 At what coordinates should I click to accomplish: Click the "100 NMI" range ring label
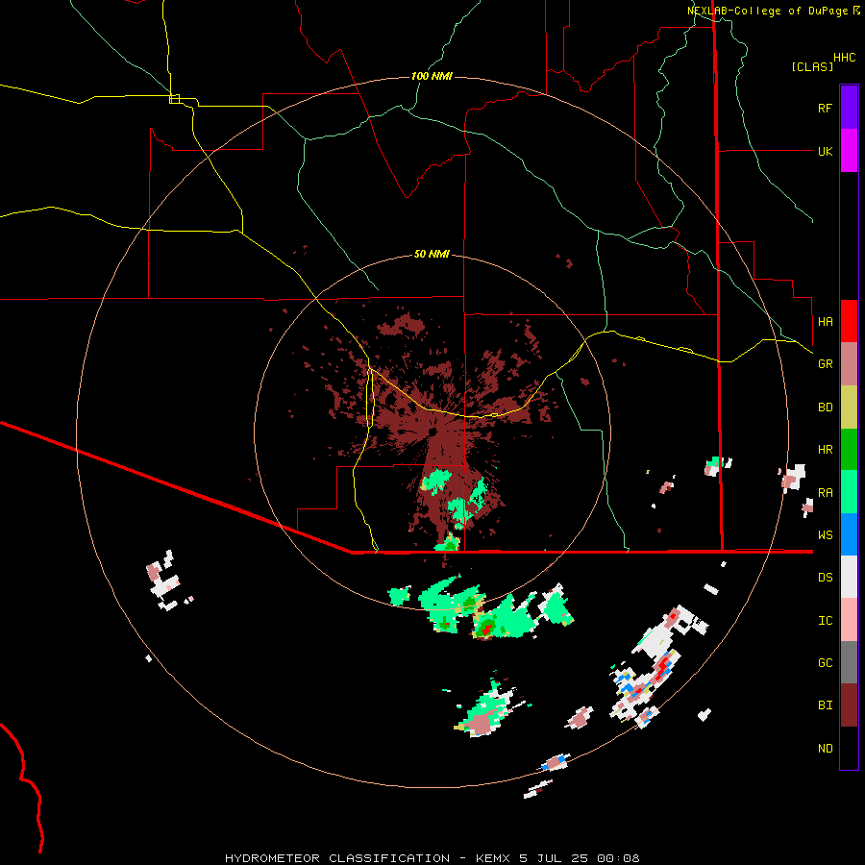432,76
